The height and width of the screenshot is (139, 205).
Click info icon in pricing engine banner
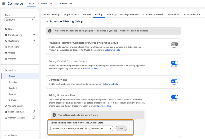50,31
